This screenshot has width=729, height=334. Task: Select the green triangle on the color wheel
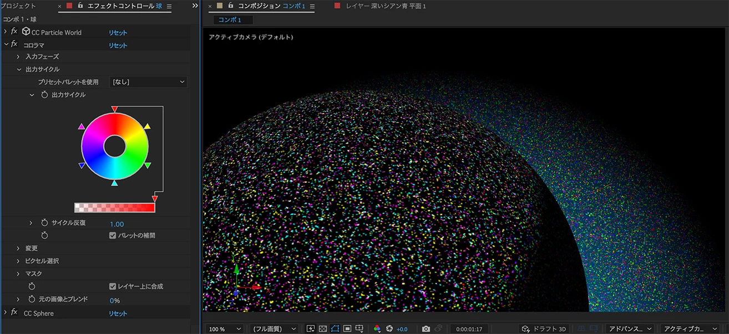(147, 165)
